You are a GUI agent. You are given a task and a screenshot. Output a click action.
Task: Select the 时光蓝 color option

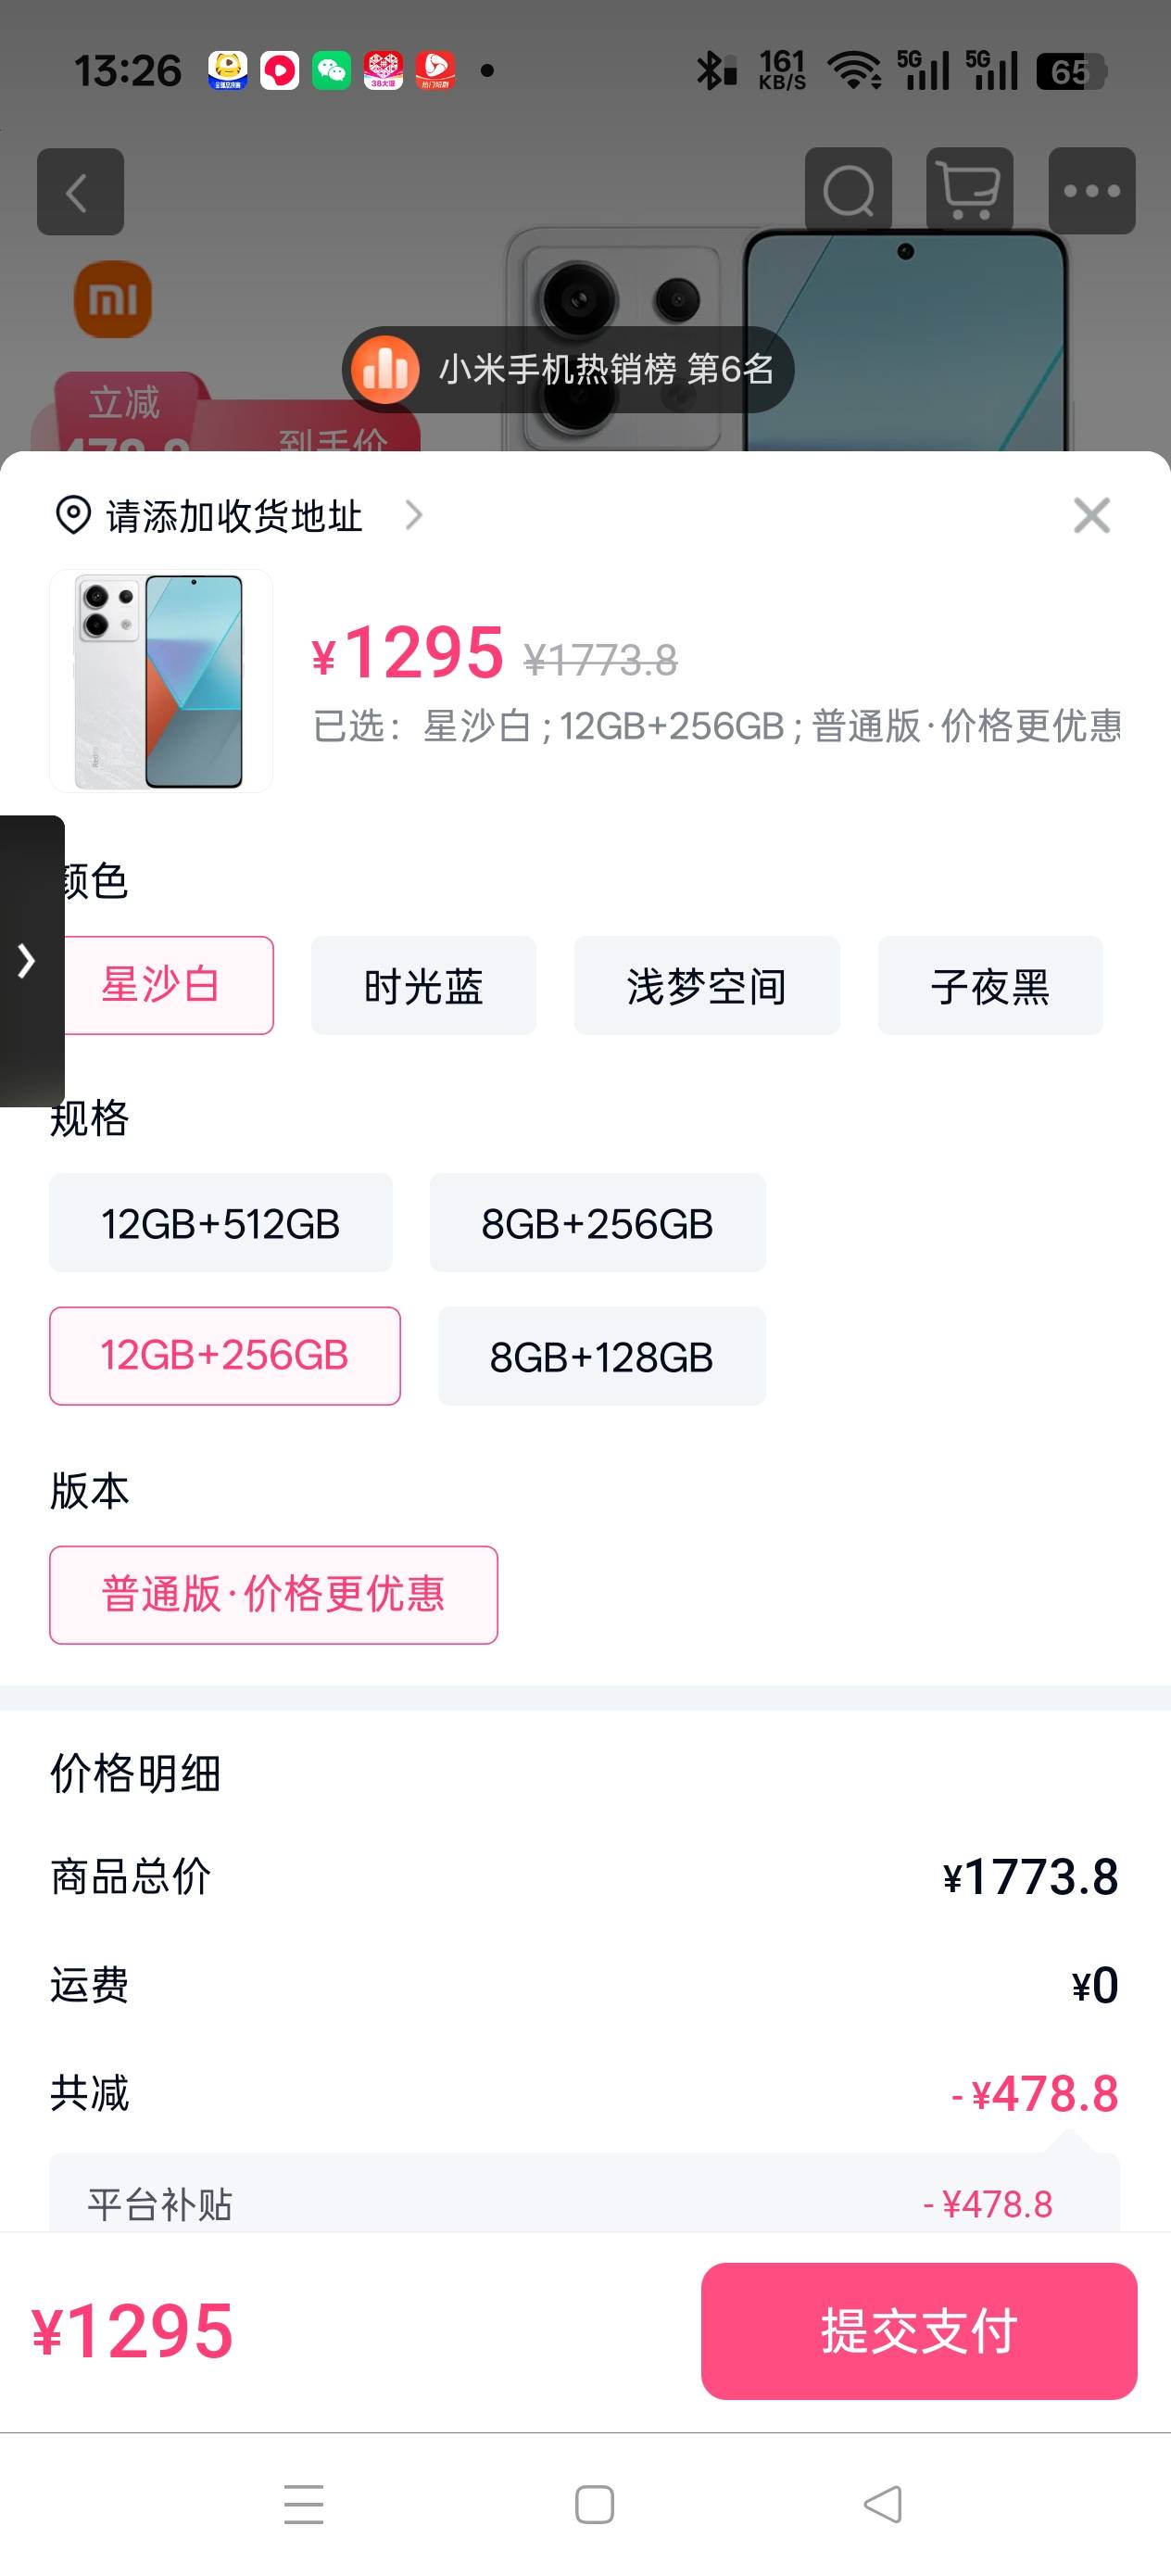coord(423,986)
